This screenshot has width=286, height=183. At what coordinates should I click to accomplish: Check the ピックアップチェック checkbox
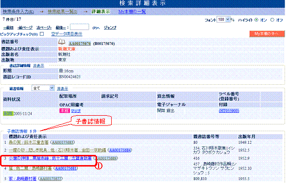[x=42, y=34]
